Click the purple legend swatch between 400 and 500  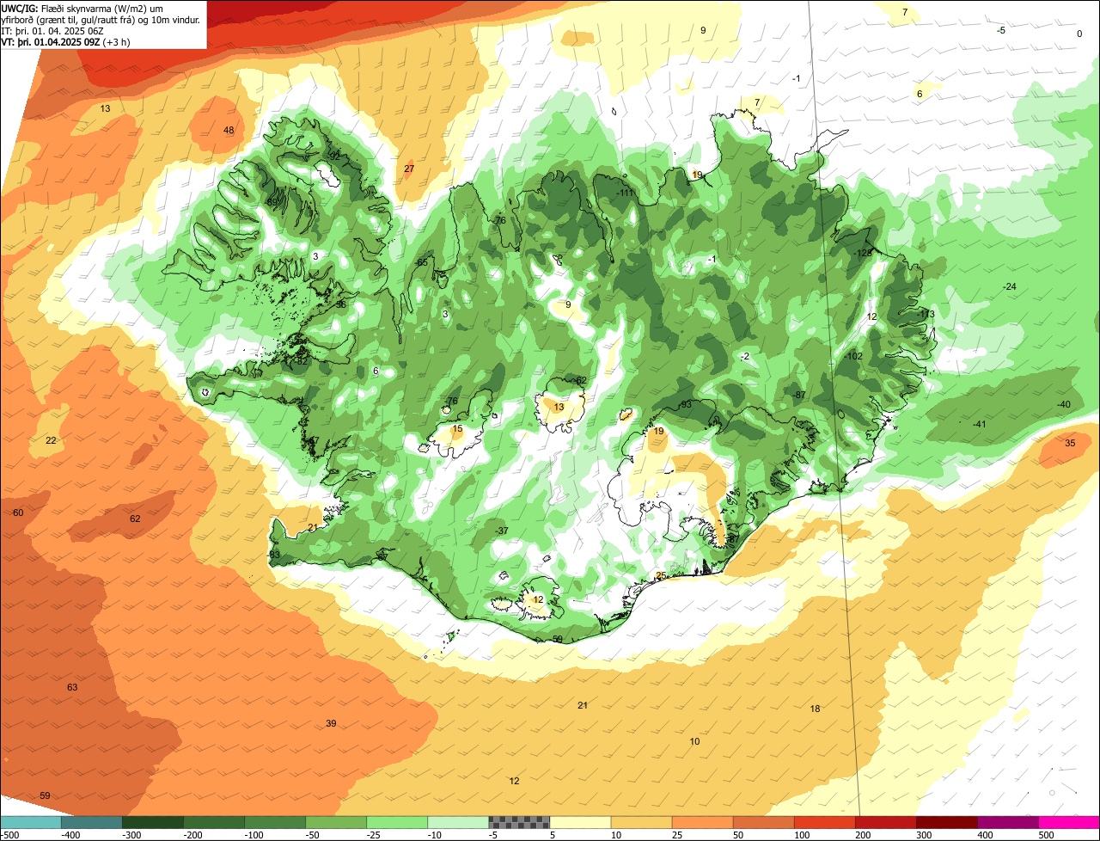click(1007, 822)
